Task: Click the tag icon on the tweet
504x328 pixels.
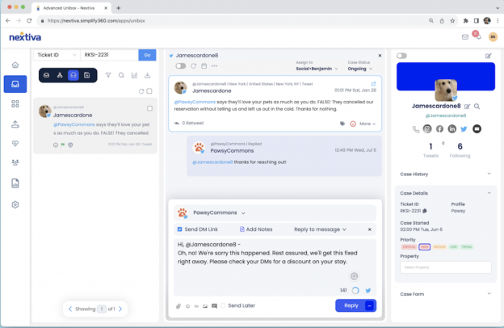Action: coord(342,124)
